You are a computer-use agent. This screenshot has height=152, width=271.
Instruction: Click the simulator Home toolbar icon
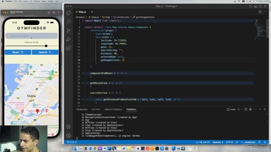[x=49, y=12]
